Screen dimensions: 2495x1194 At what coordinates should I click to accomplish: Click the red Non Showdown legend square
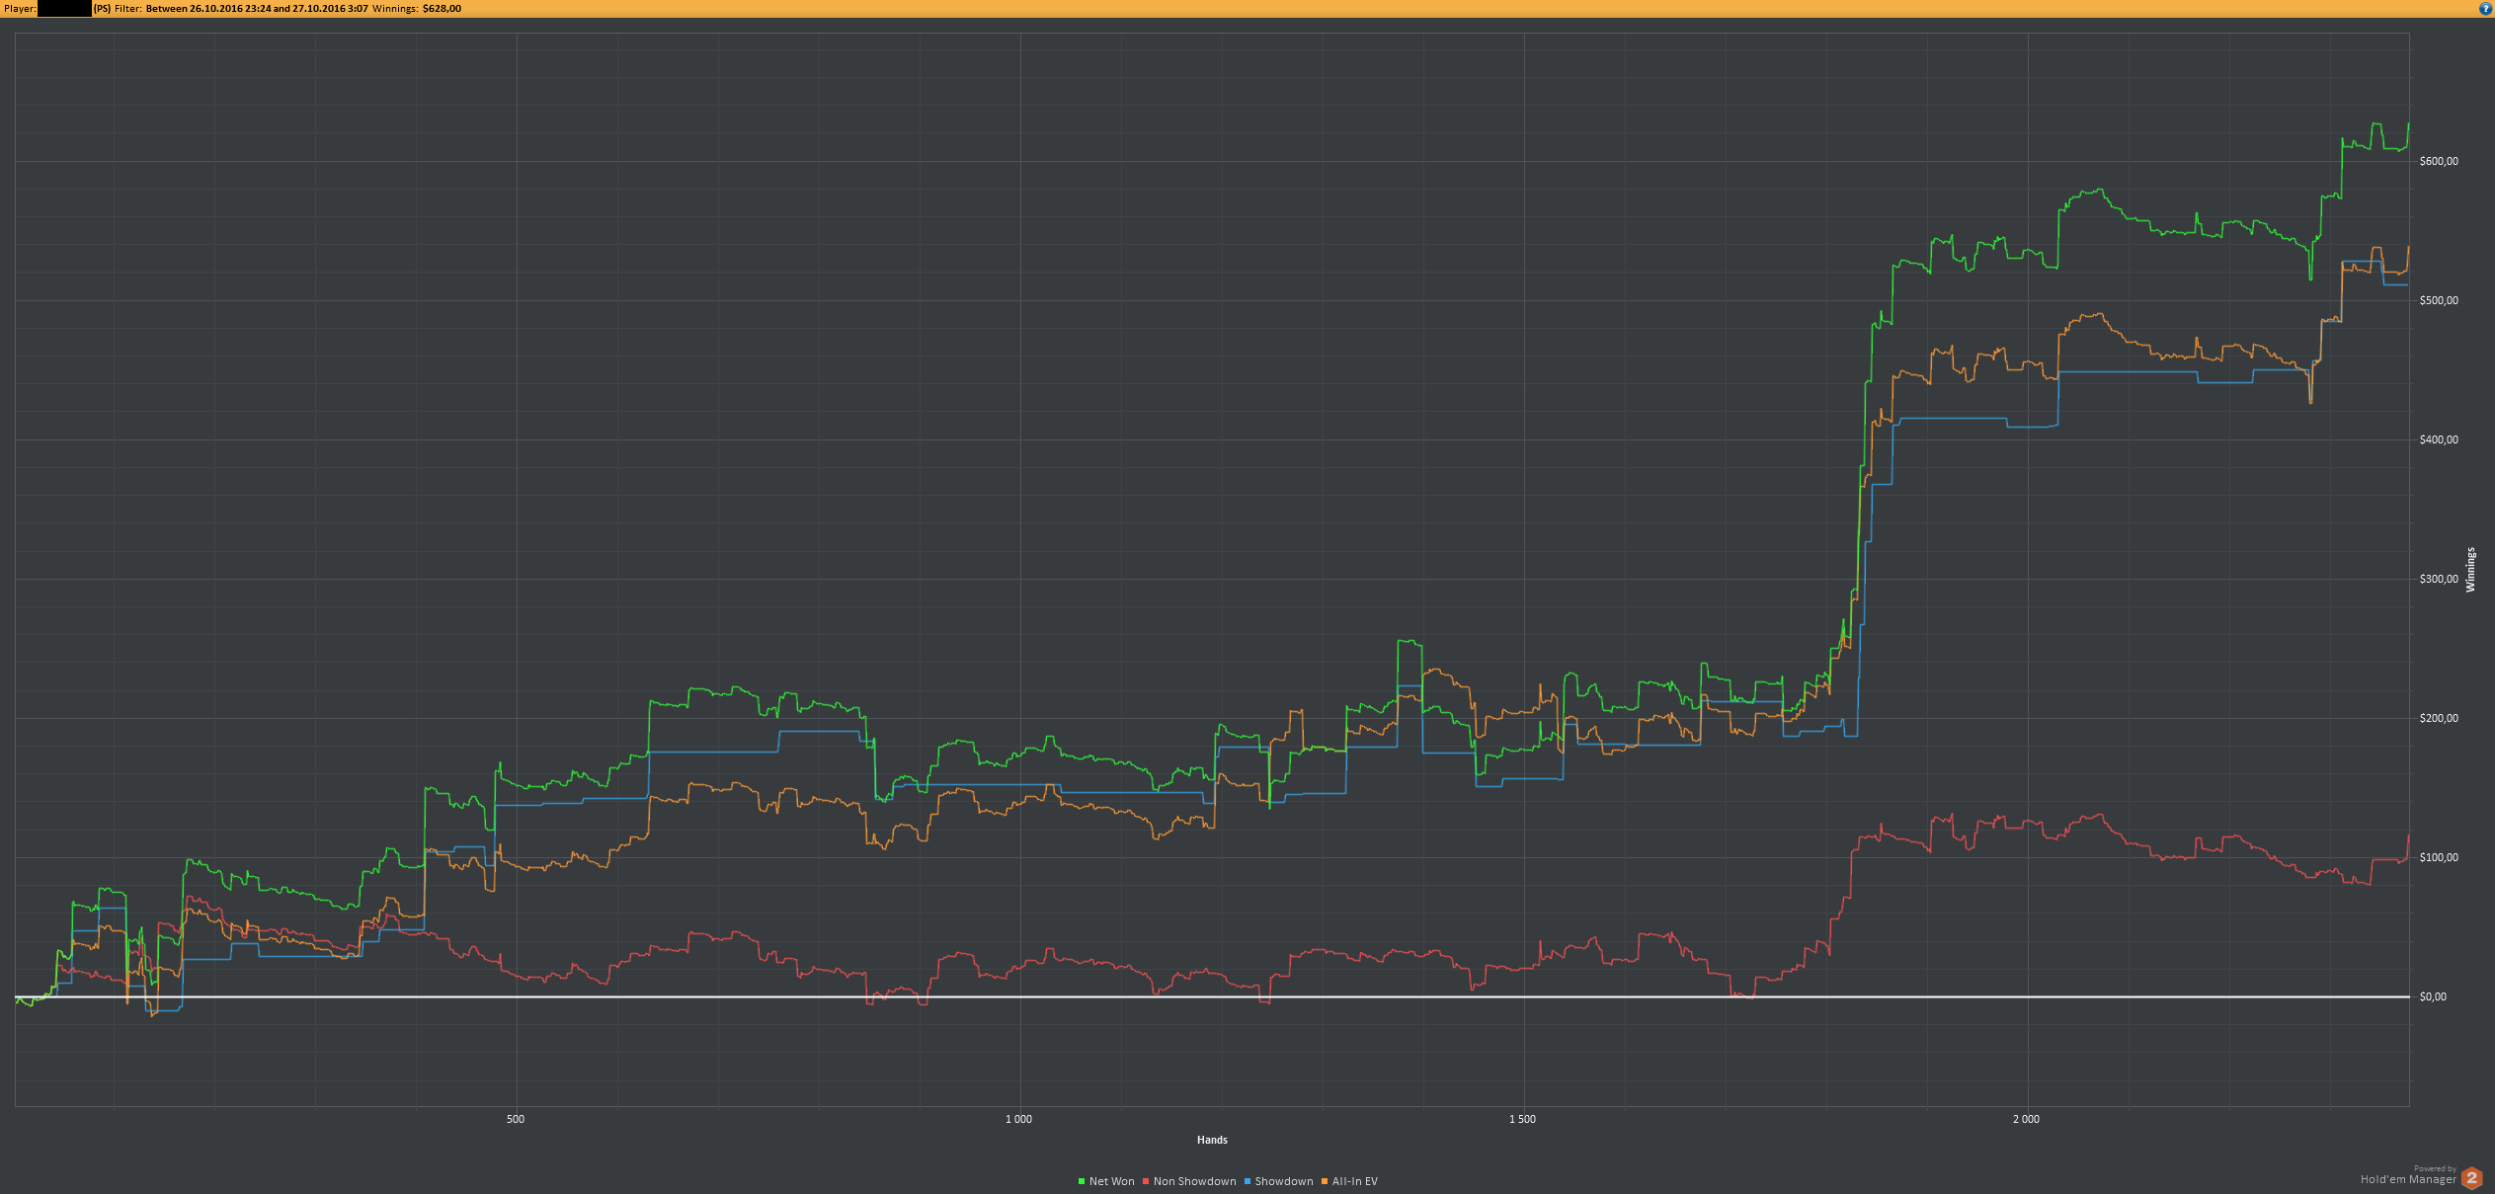pyautogui.click(x=1146, y=1181)
